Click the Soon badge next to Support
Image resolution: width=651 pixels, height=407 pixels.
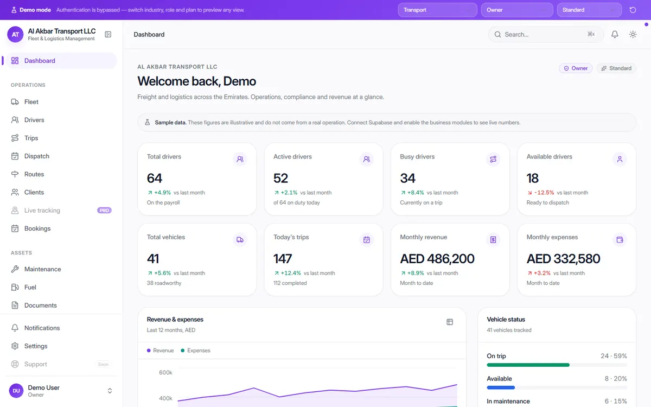[x=103, y=364]
